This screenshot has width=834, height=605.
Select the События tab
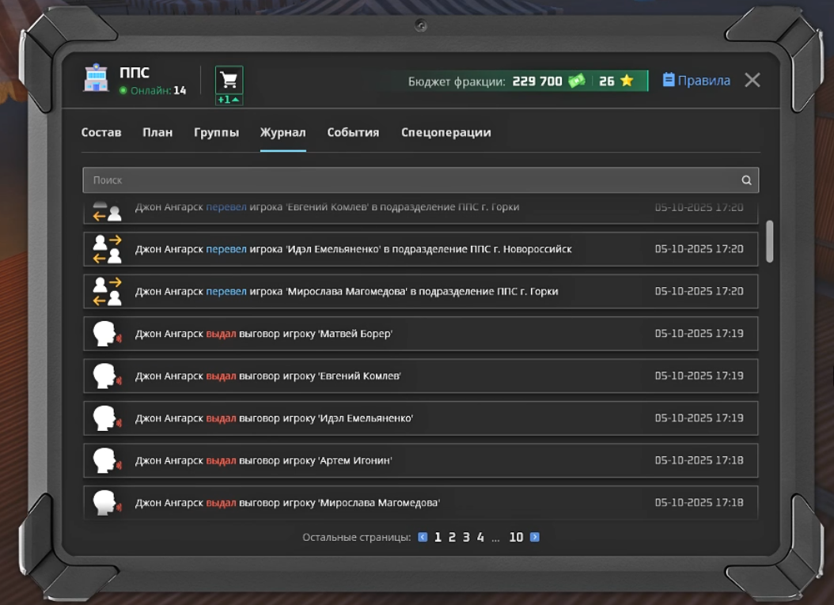coord(353,133)
